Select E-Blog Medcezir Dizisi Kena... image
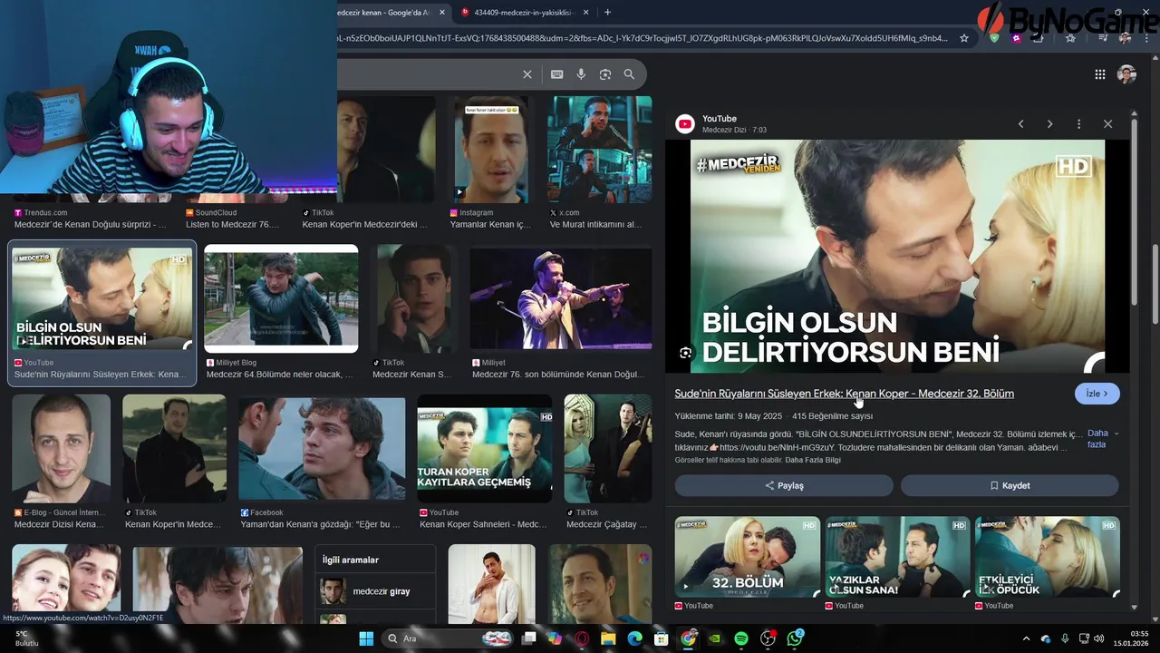Viewport: 1160px width, 653px height. 61,448
